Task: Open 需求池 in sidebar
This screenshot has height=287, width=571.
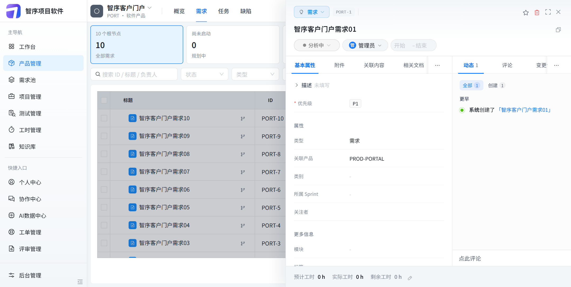Action: point(43,80)
